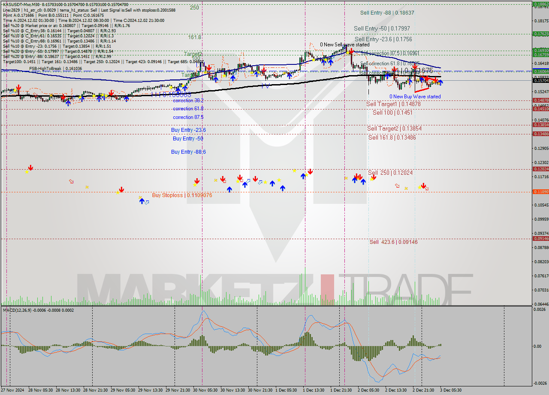Click the red 0.14878 price tag
Image resolution: width=549 pixels, height=395 pixels.
pos(540,100)
